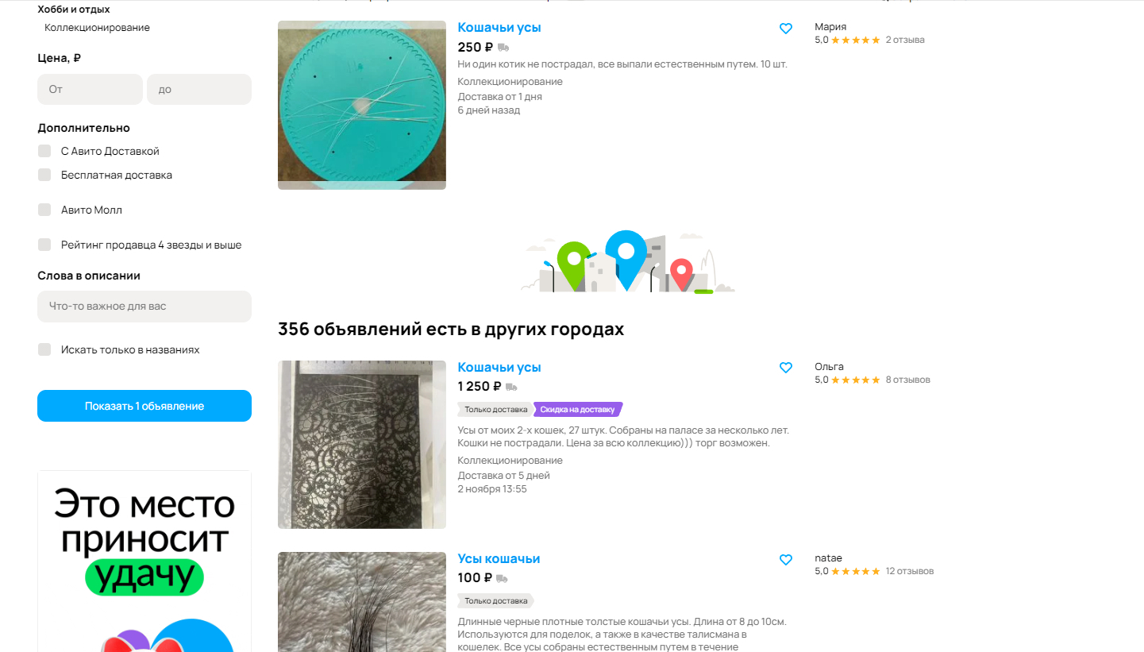Screen dimensions: 1144x652
Task: Open the turquoise lid whiskers thumbnail
Action: pos(362,105)
